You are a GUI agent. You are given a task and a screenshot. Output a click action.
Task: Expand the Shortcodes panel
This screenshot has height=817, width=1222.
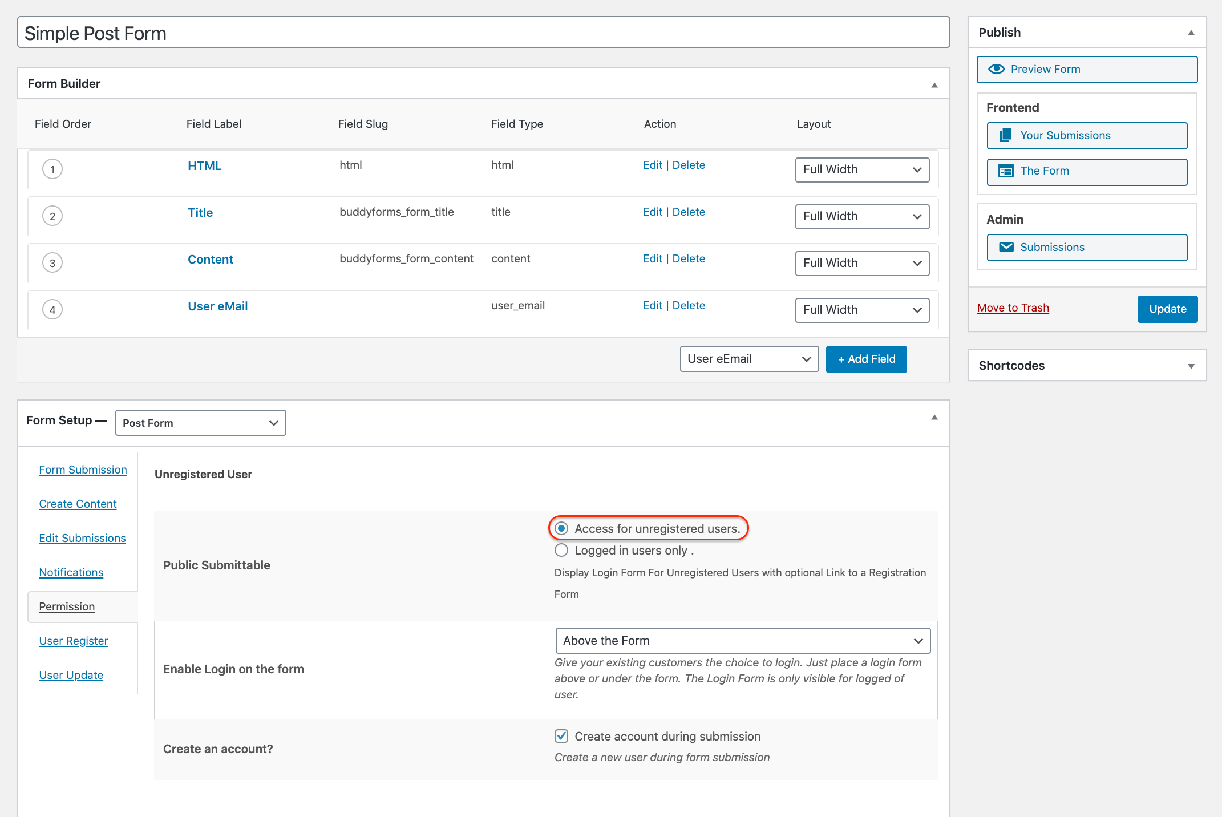(x=1191, y=366)
